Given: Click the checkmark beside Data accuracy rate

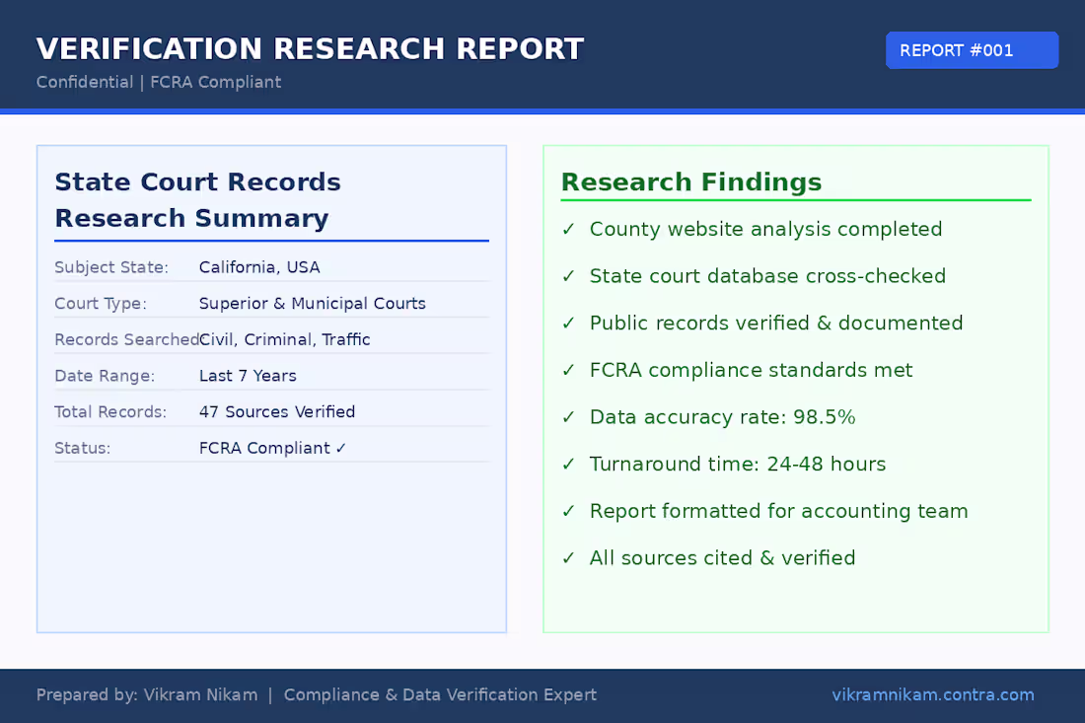Looking at the screenshot, I should pyautogui.click(x=568, y=417).
